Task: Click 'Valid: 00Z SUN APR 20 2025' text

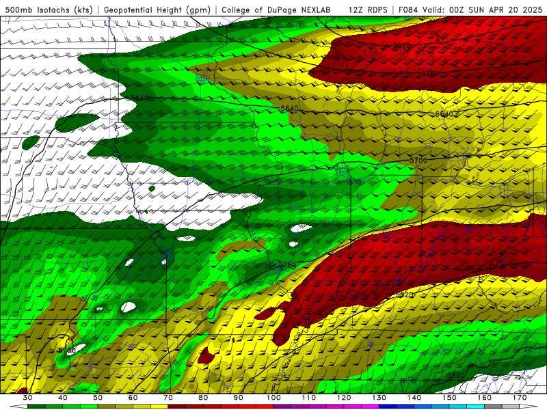Action: (483, 10)
